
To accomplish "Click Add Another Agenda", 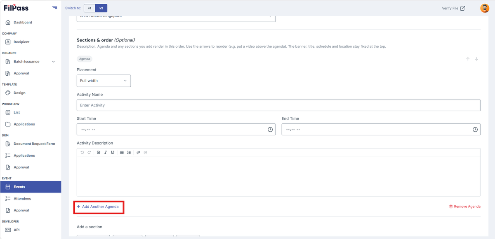I will pyautogui.click(x=98, y=207).
